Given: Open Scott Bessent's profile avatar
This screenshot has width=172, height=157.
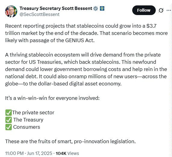Looking at the screenshot, I should tap(11, 11).
